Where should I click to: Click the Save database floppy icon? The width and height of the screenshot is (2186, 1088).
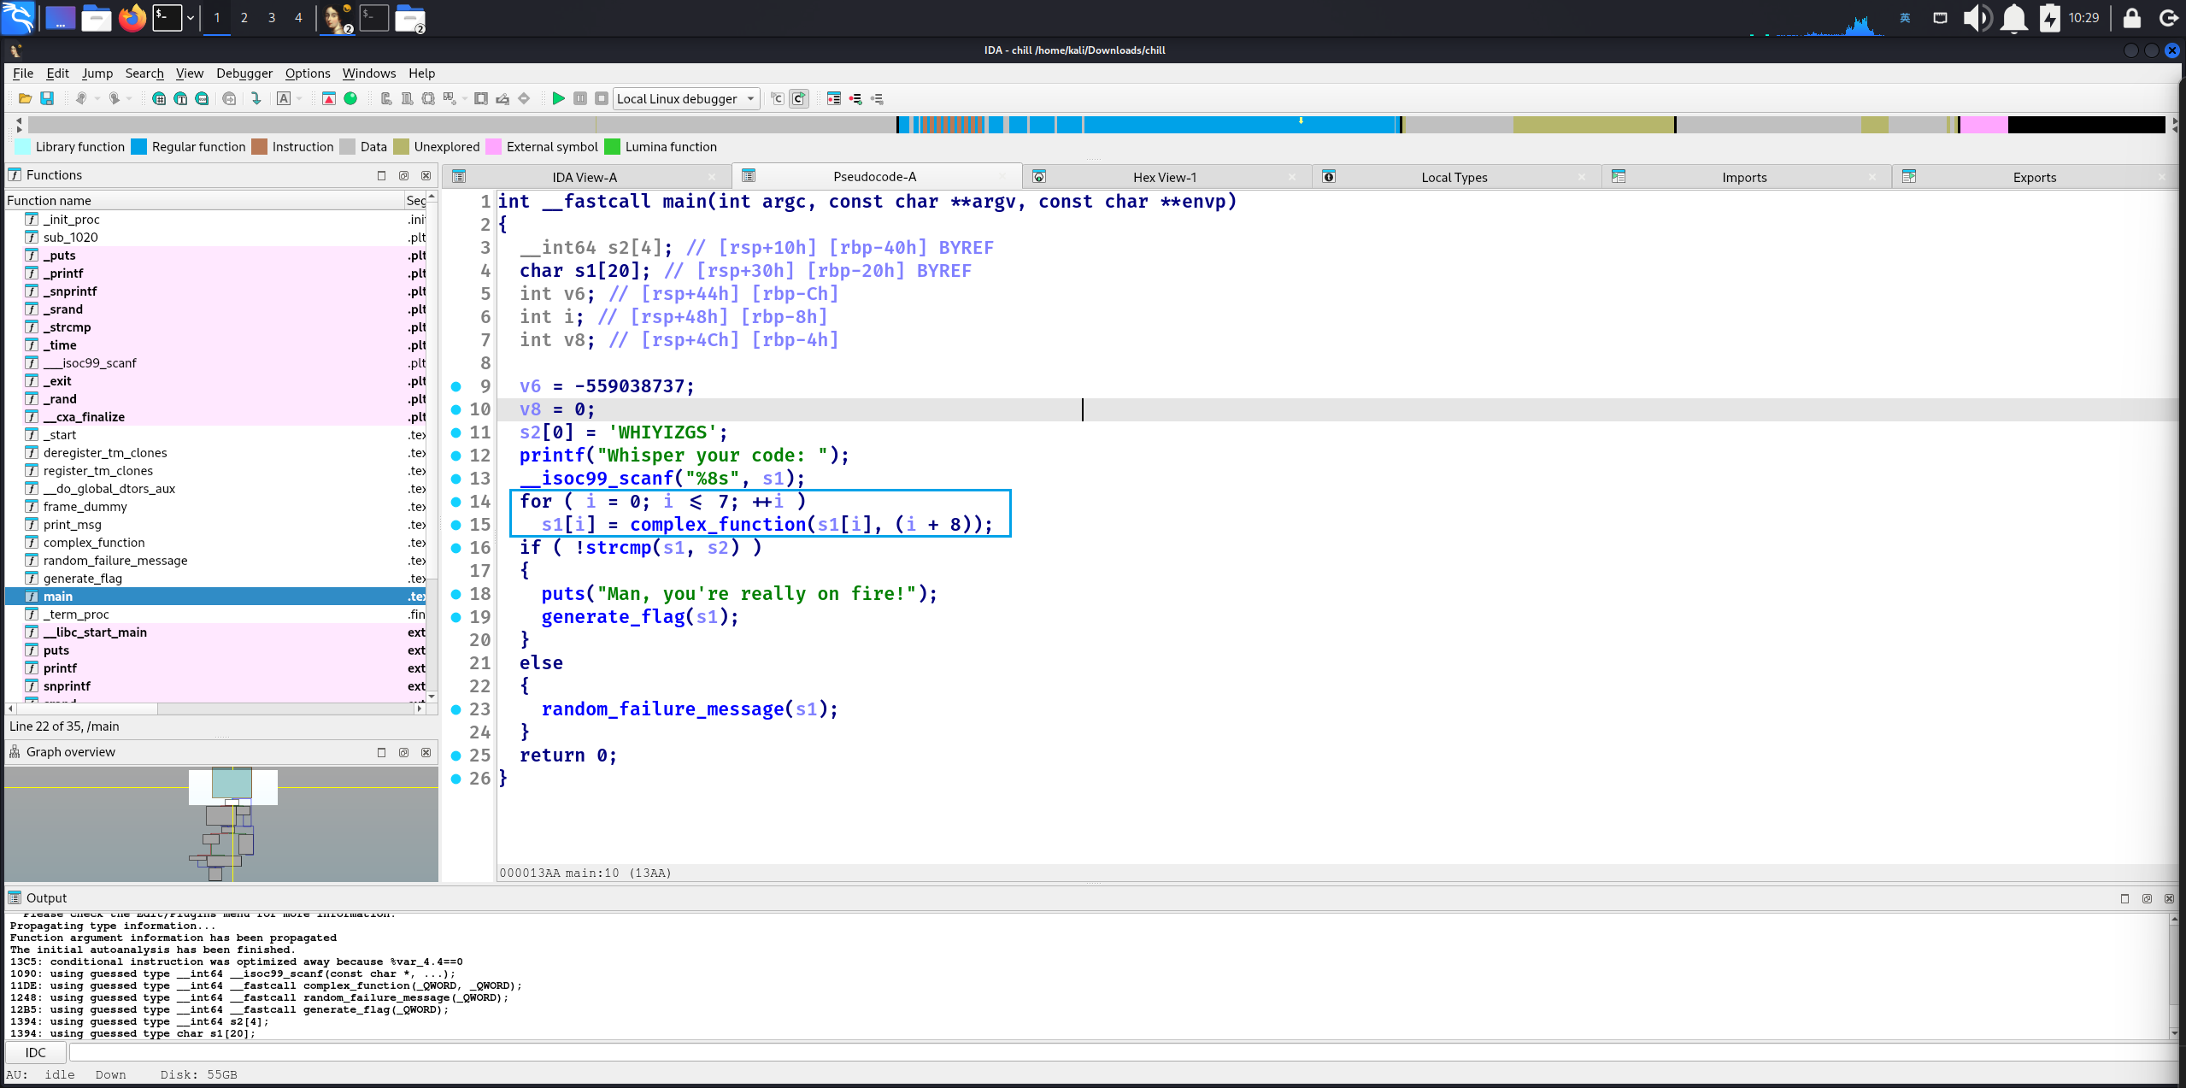point(47,98)
